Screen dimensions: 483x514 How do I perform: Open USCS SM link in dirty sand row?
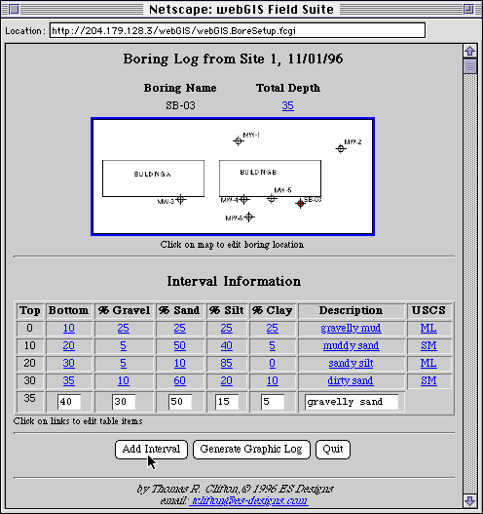428,380
